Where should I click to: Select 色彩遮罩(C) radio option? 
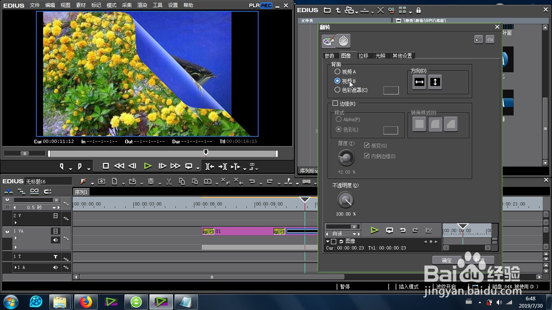coord(337,90)
